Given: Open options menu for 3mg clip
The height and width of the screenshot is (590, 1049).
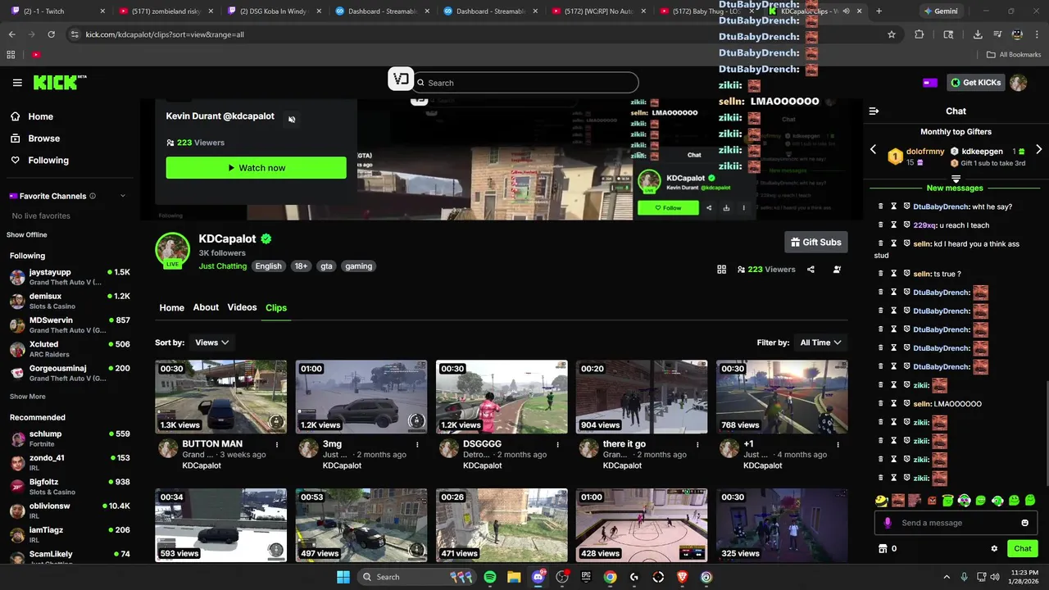Looking at the screenshot, I should point(417,445).
